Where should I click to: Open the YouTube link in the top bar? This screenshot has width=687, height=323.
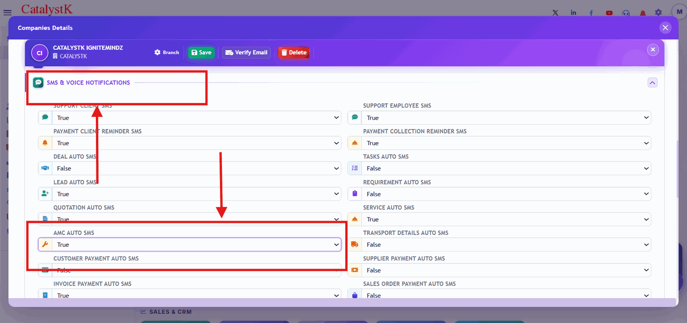pos(609,13)
